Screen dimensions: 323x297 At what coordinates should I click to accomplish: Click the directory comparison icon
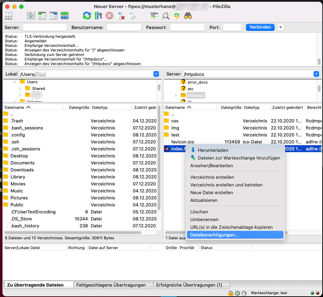pyautogui.click(x=166, y=16)
